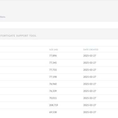The height and width of the screenshot is (118, 118).
Task: Click the date in the 76,339 row
Action: pos(90,91)
